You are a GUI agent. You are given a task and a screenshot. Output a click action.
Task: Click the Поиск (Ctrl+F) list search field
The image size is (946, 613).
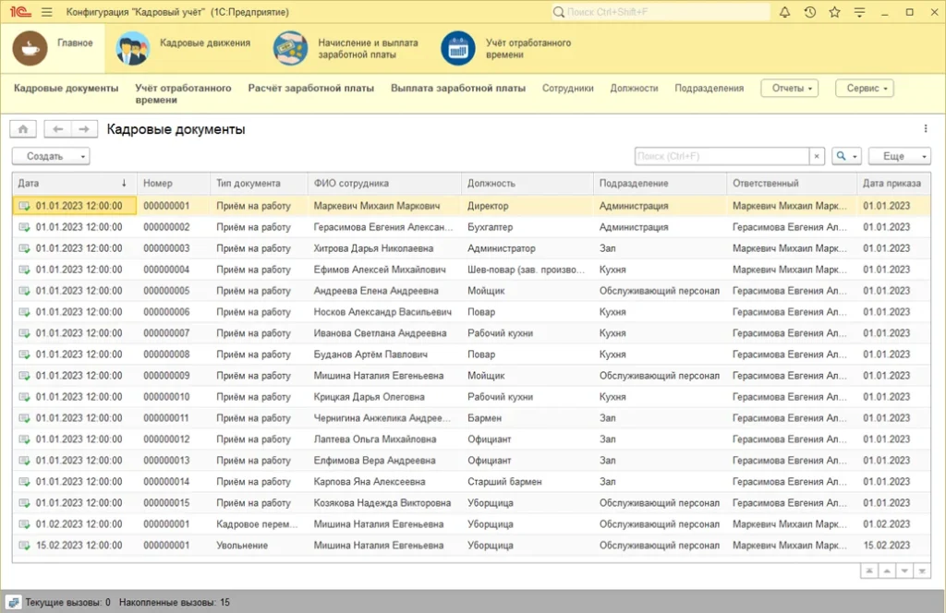coord(722,156)
